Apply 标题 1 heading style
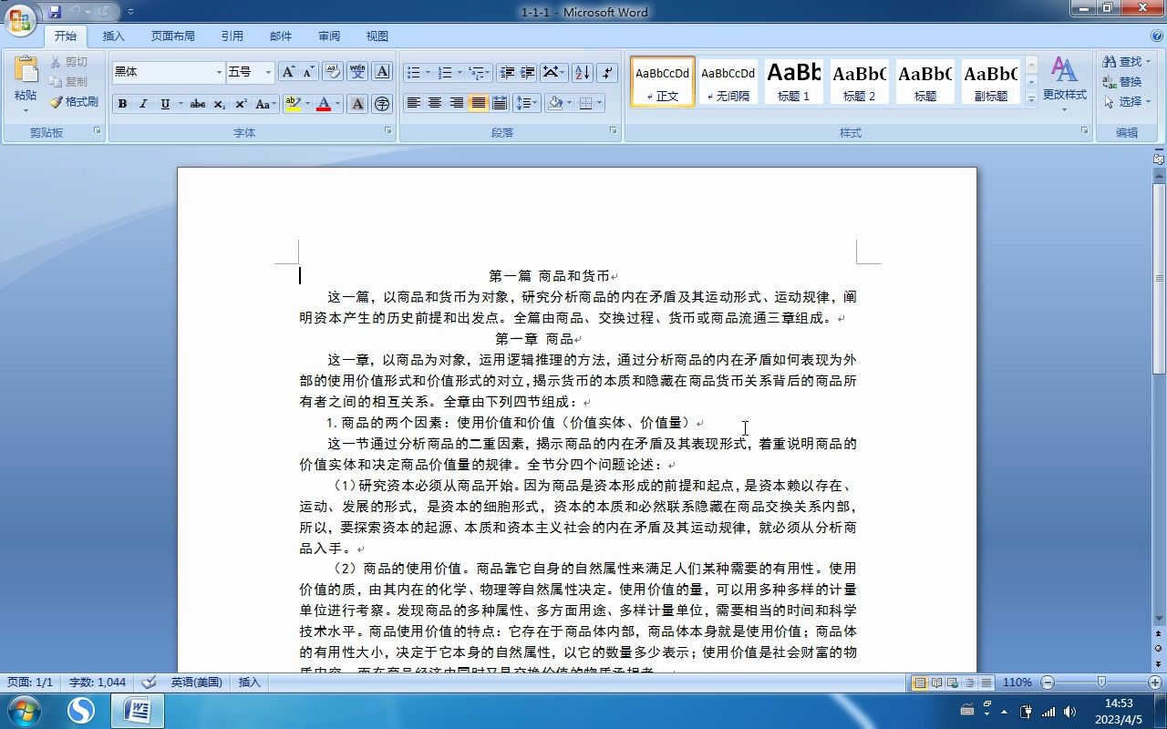The height and width of the screenshot is (729, 1167). click(x=794, y=81)
